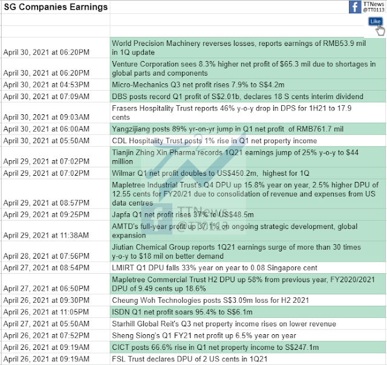Select the Yangzijiang Q1 net profit headline
The width and height of the screenshot is (387, 365).
(x=247, y=129)
